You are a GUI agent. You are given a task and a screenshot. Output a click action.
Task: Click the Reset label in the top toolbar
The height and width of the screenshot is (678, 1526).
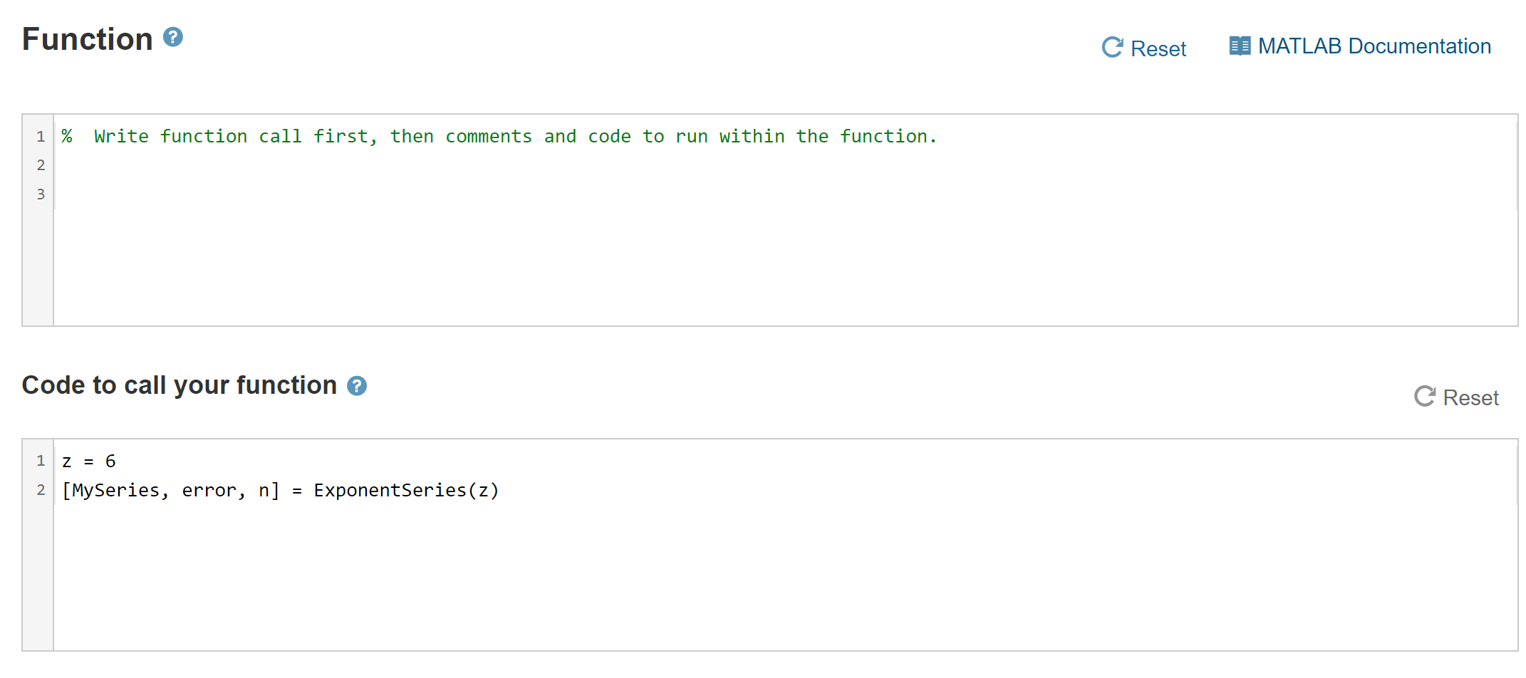[x=1159, y=48]
